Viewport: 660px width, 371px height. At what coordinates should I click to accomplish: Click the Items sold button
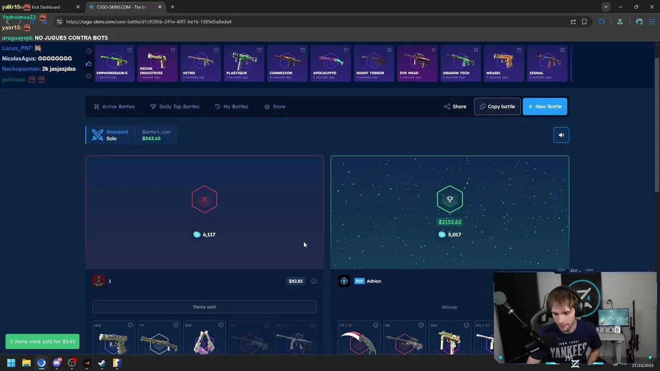tap(204, 307)
